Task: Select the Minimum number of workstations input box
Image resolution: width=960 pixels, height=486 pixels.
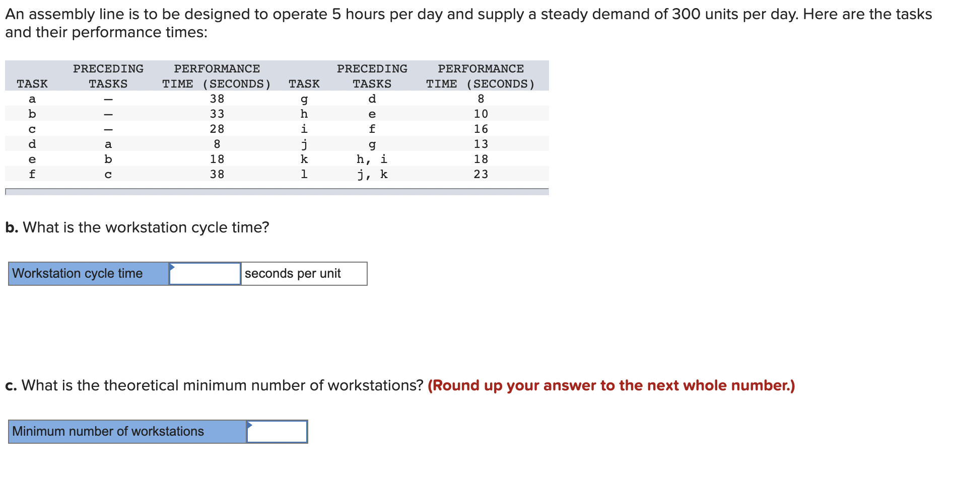Action: (277, 432)
